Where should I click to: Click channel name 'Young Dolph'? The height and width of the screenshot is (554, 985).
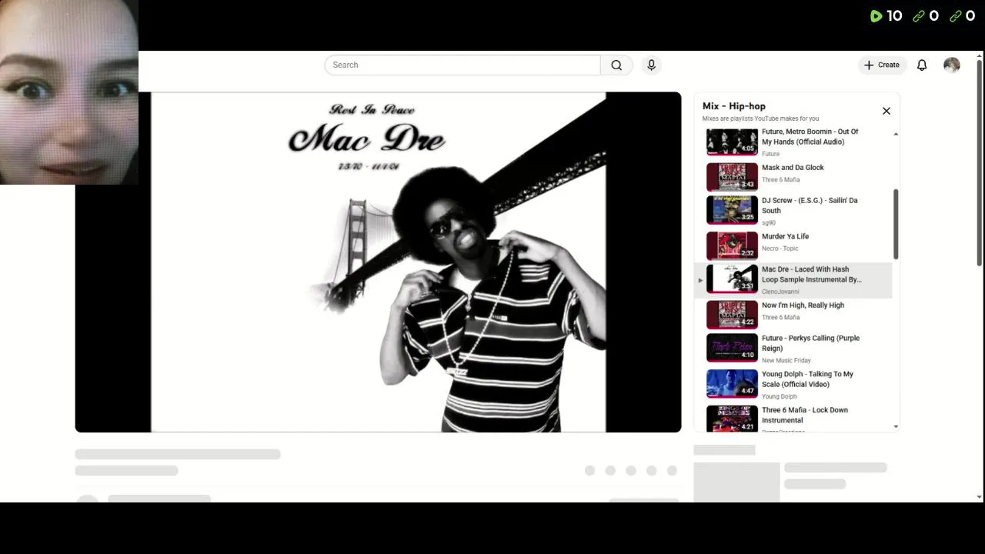[x=779, y=397]
